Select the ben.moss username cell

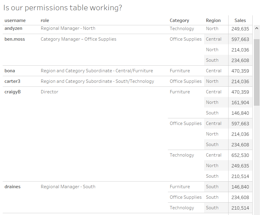pos(15,39)
